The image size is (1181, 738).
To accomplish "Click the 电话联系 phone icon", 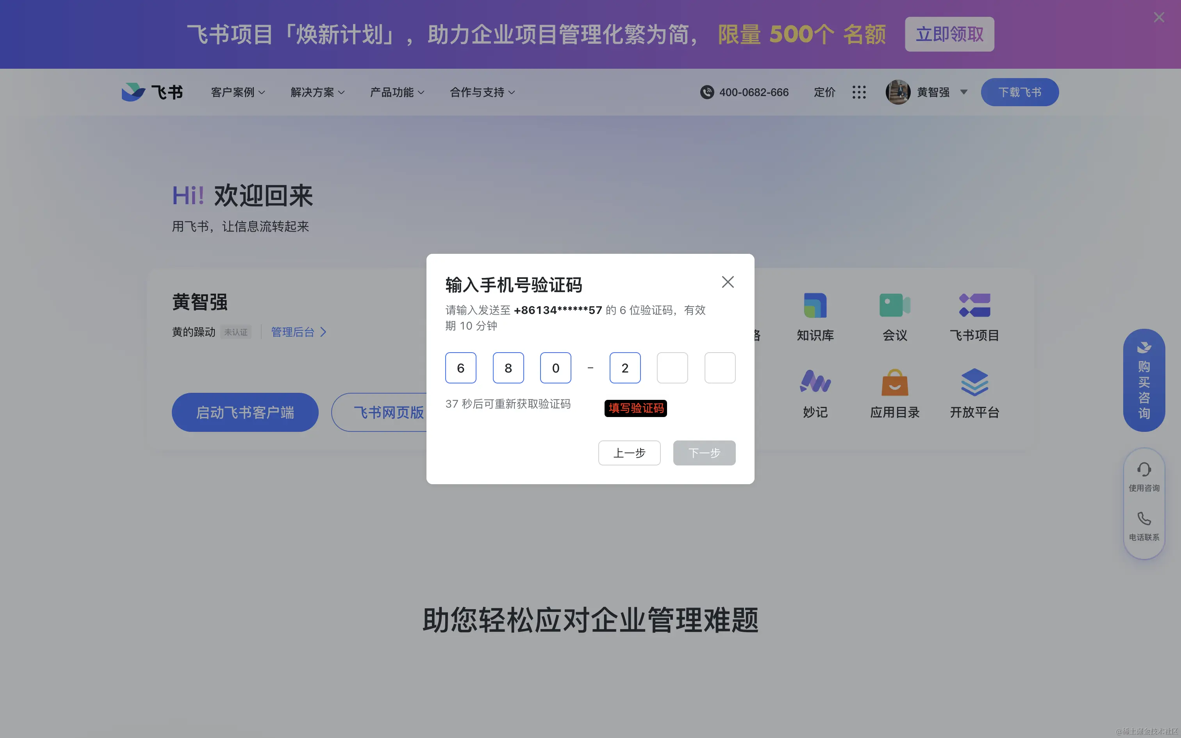I will (1144, 519).
